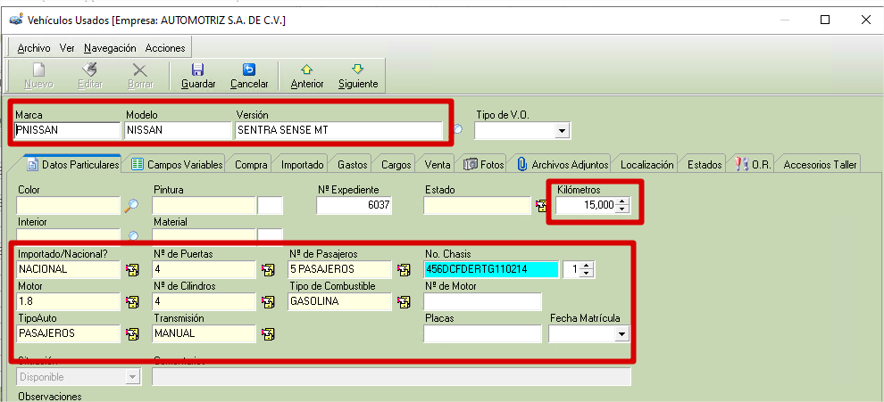Click the Kilómetros value field
Viewport: 884px width, 402px height.
point(585,206)
